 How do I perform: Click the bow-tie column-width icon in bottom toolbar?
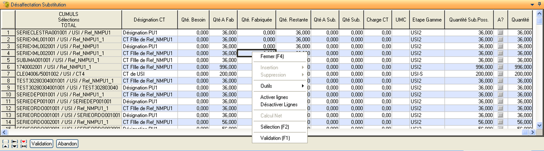[24, 146]
